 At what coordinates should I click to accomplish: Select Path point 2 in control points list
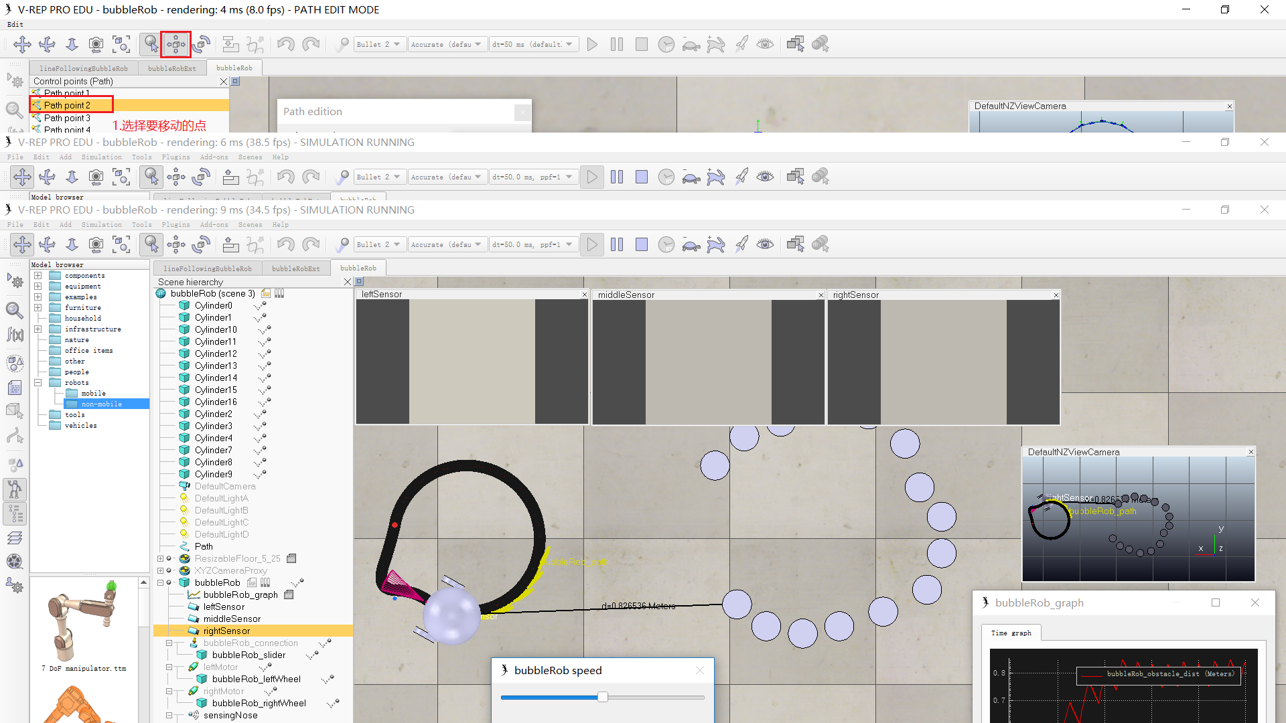coord(71,105)
